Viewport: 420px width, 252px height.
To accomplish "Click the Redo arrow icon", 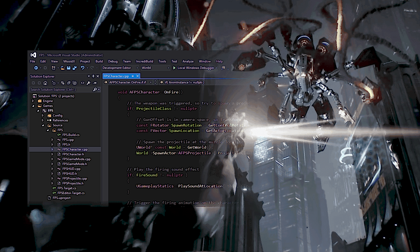I will [92, 68].
